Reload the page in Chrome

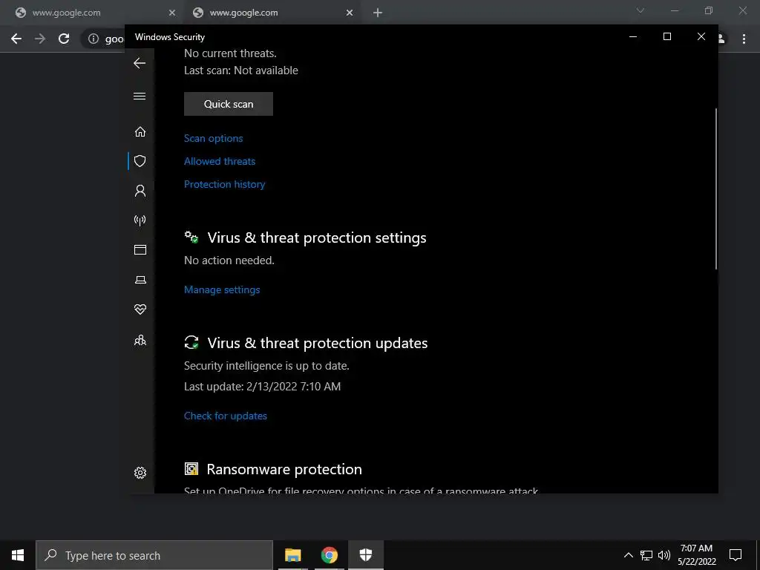pos(64,39)
